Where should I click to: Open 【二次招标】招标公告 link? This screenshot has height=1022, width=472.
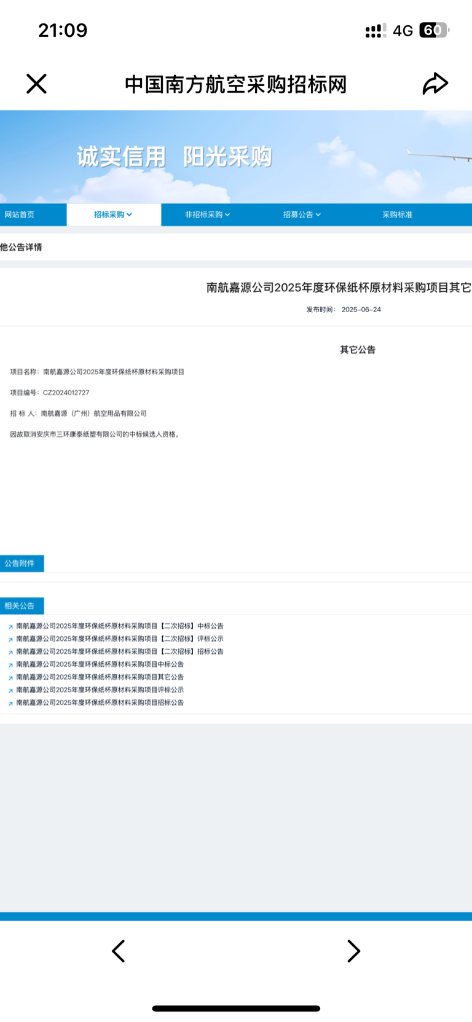(x=120, y=651)
